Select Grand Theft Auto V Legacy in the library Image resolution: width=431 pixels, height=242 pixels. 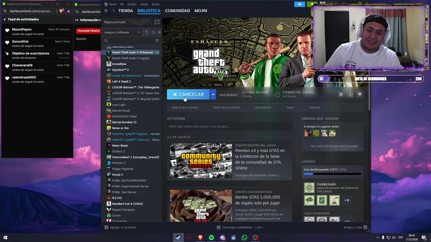coord(131,58)
